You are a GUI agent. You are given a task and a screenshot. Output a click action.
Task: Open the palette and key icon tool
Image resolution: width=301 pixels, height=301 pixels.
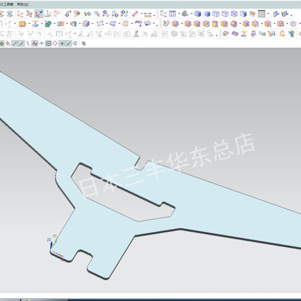coord(77,14)
